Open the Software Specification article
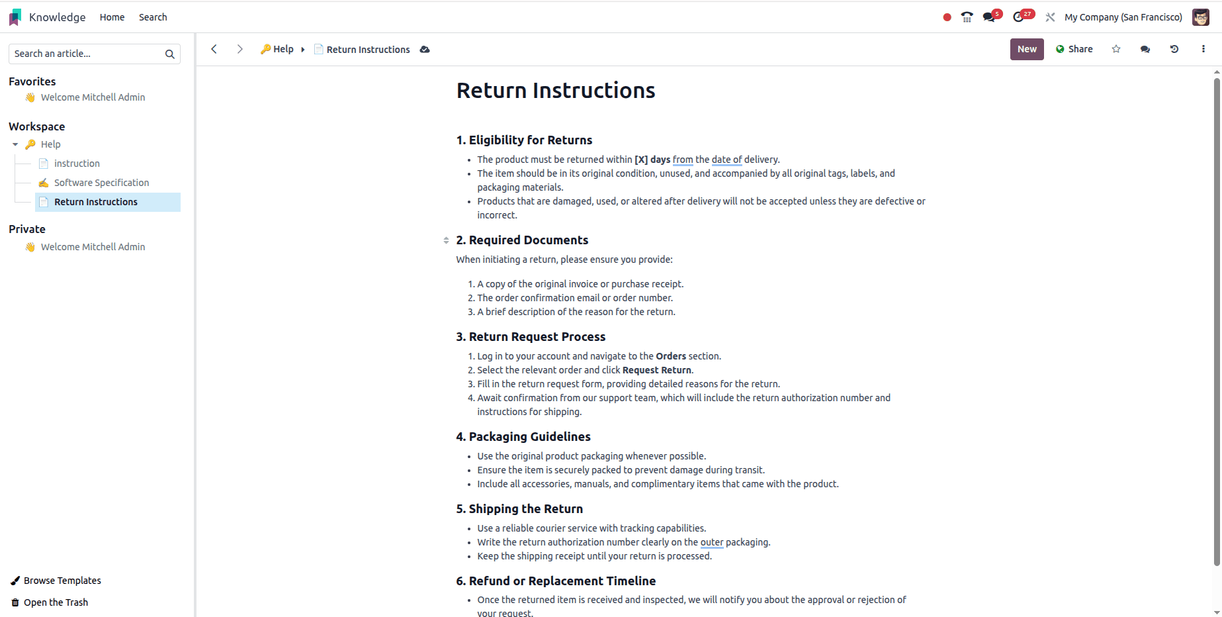1222x617 pixels. pyautogui.click(x=101, y=183)
